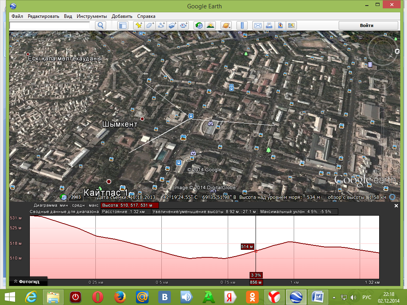Show hidden tray icons arrow

(x=334, y=297)
